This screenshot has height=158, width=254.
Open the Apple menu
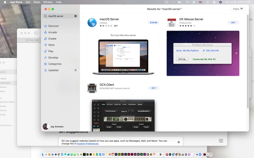pos(5,2)
